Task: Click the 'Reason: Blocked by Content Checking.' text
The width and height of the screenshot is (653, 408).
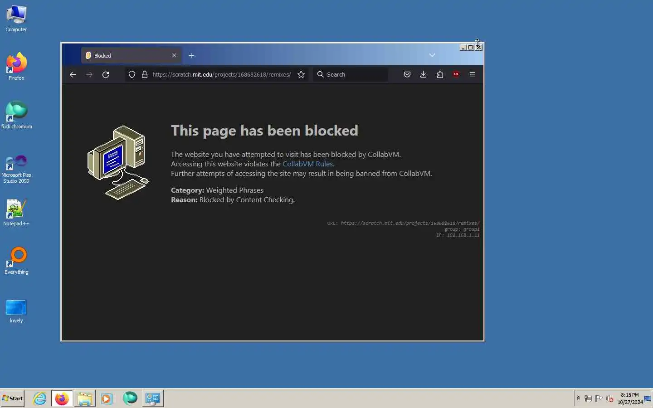Action: coord(233,200)
